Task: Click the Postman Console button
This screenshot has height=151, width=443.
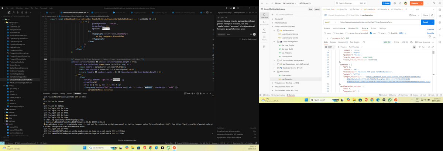Action: coord(291,95)
